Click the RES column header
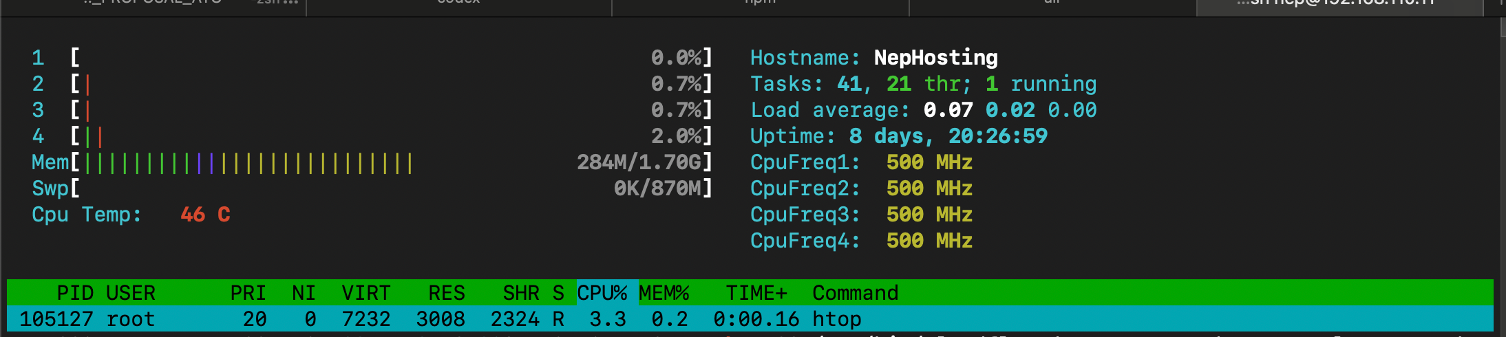1506x337 pixels. [x=446, y=293]
